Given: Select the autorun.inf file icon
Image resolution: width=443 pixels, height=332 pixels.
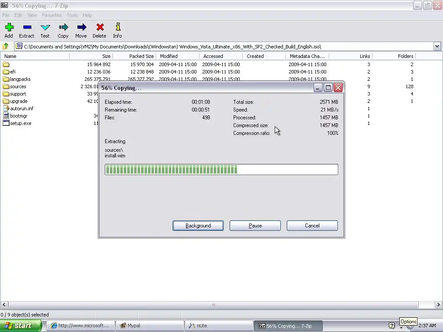Looking at the screenshot, I should [x=6, y=109].
